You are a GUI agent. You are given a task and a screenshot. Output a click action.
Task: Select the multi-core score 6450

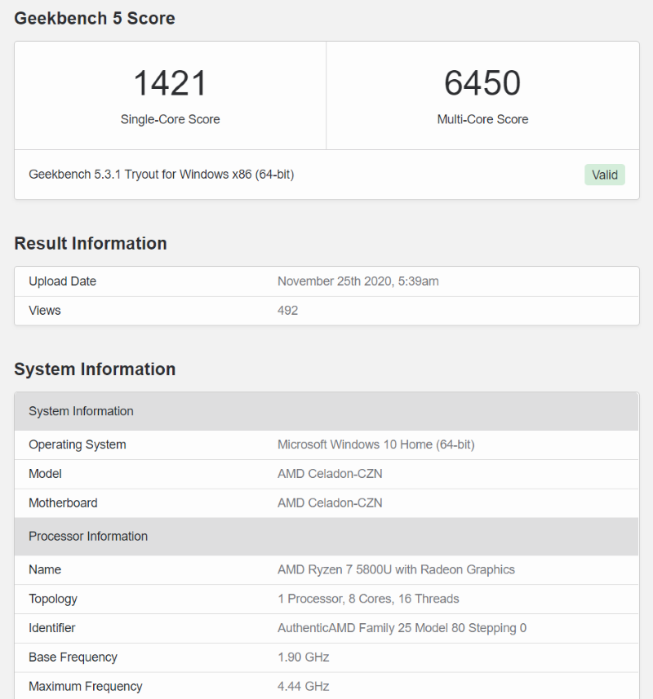482,83
